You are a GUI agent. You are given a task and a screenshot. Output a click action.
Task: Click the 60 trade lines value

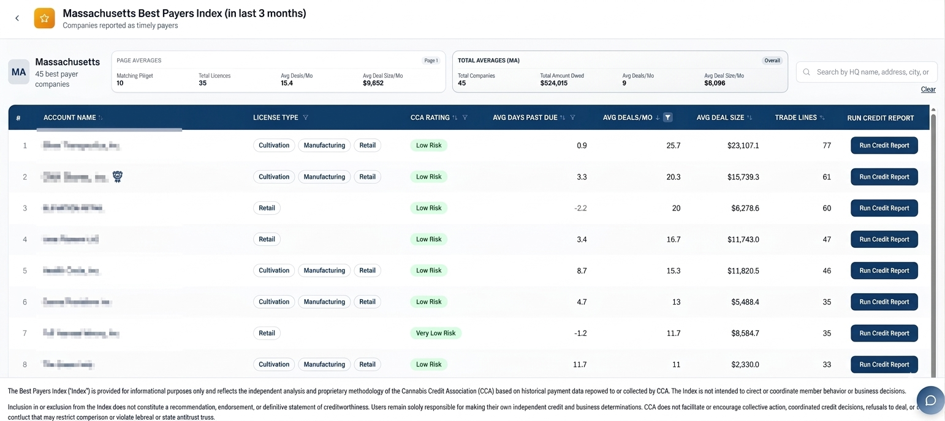(x=827, y=208)
